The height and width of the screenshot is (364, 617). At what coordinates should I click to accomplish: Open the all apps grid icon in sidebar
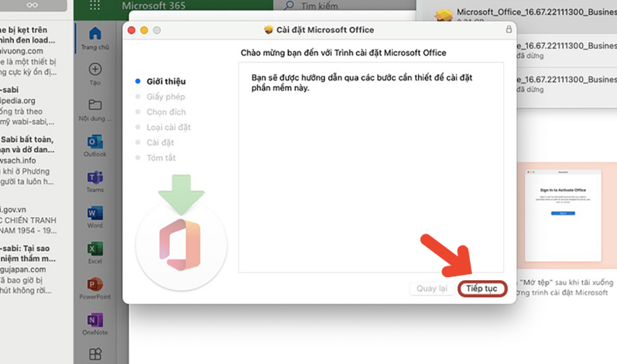click(x=95, y=354)
